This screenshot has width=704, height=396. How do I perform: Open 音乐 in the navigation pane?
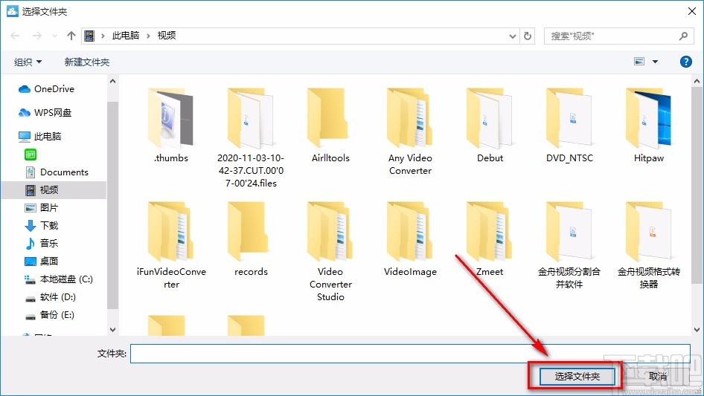[x=42, y=243]
